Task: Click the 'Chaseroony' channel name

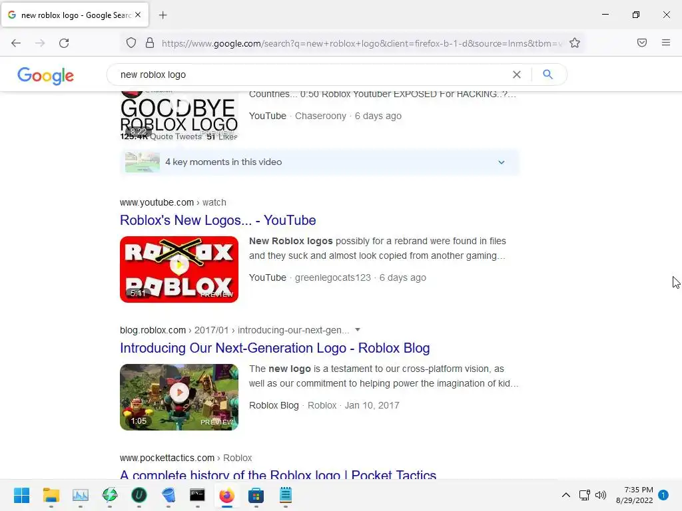Action: point(320,116)
